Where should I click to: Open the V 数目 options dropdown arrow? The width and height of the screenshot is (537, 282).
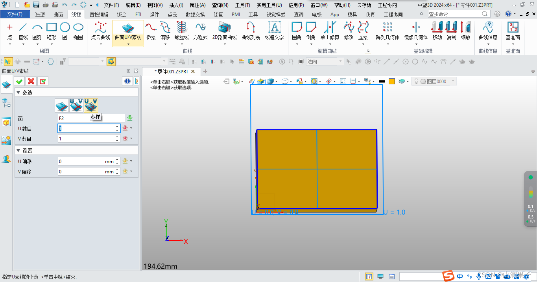click(x=131, y=138)
